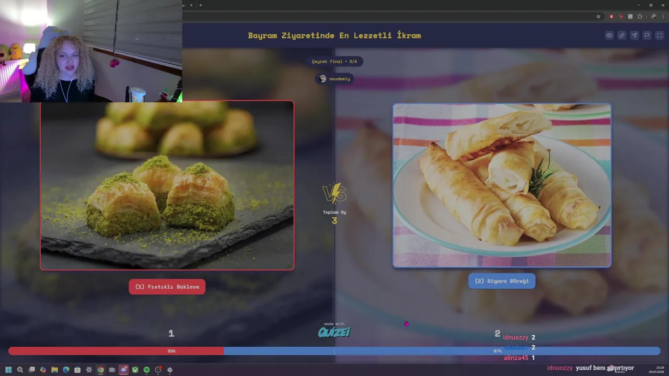Toggle the eye visibility icon in quiz header
669x376 pixels.
609,36
